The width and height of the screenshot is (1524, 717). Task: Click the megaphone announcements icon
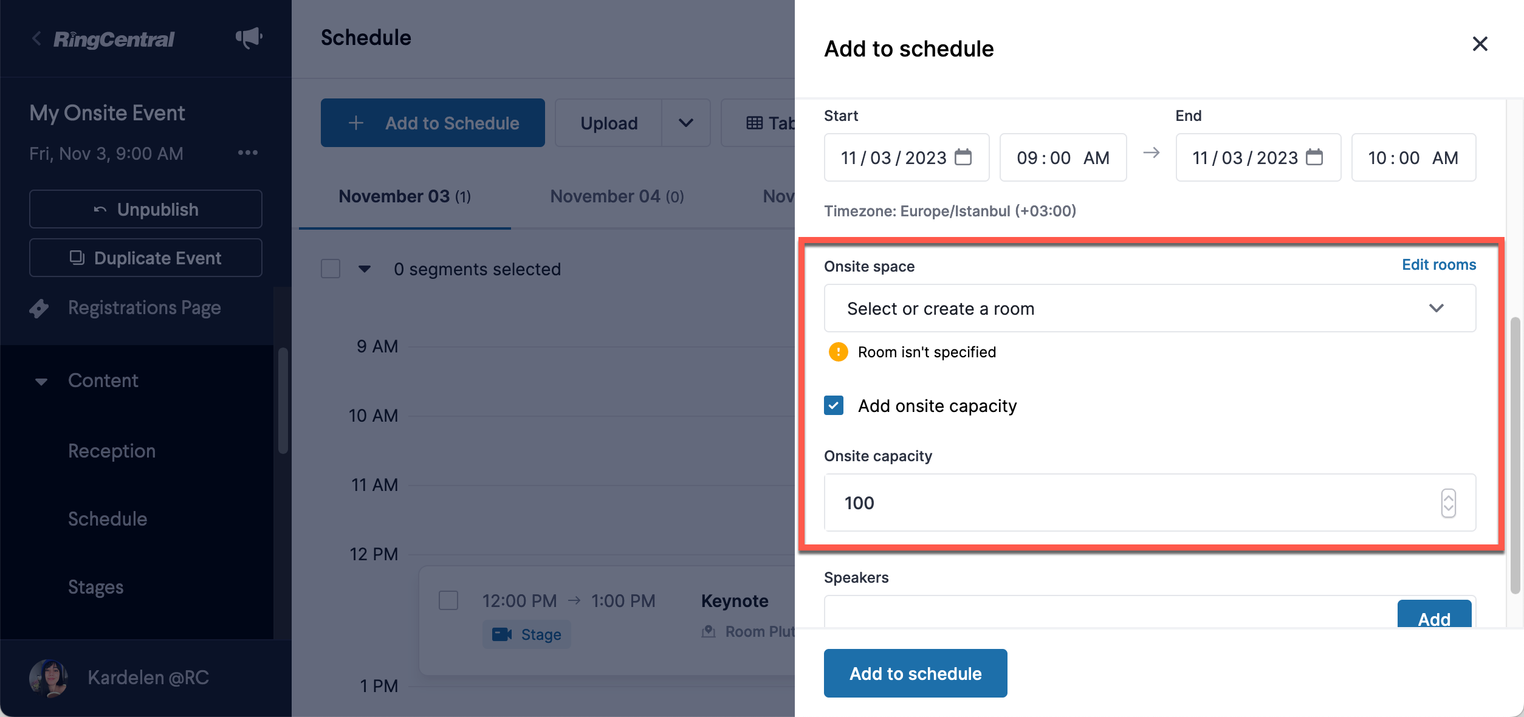coord(249,38)
